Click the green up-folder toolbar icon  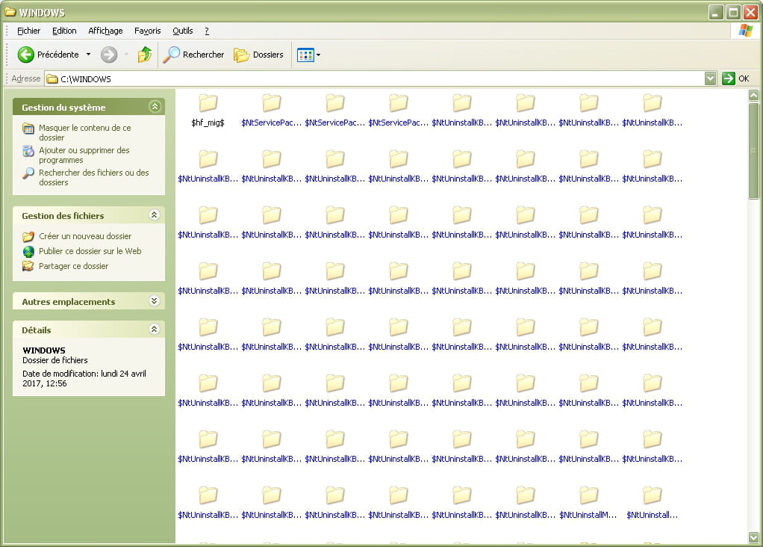pyautogui.click(x=145, y=55)
